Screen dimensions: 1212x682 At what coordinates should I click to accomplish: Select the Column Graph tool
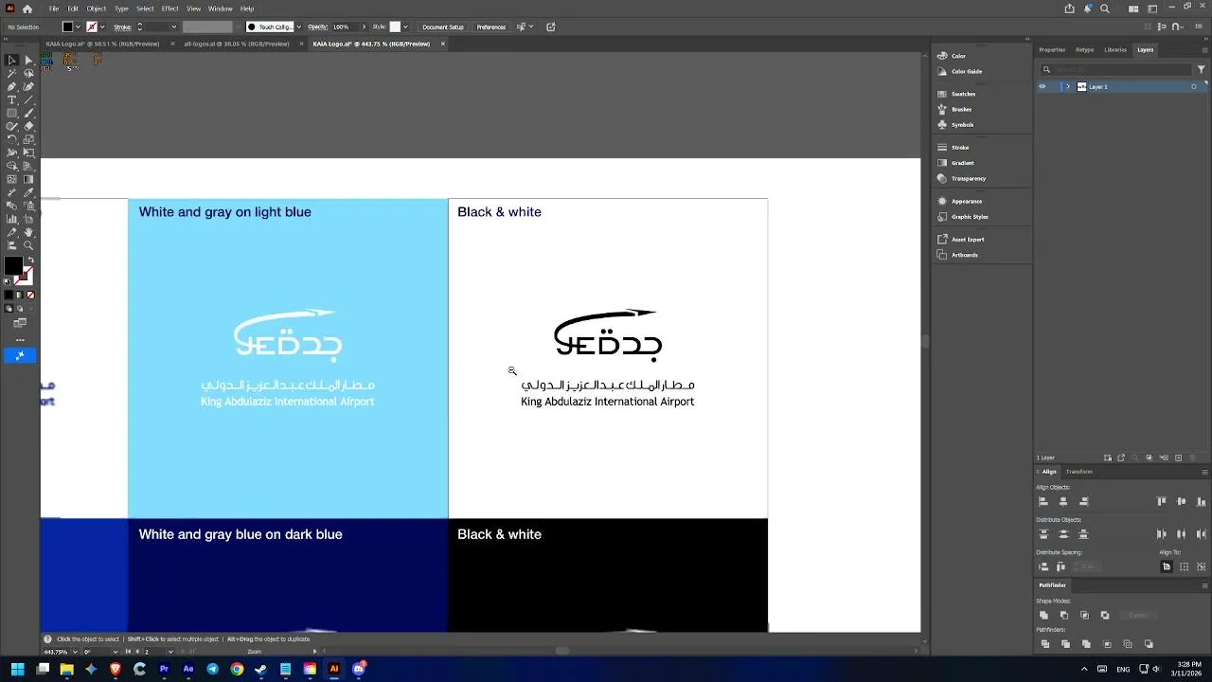(x=11, y=219)
